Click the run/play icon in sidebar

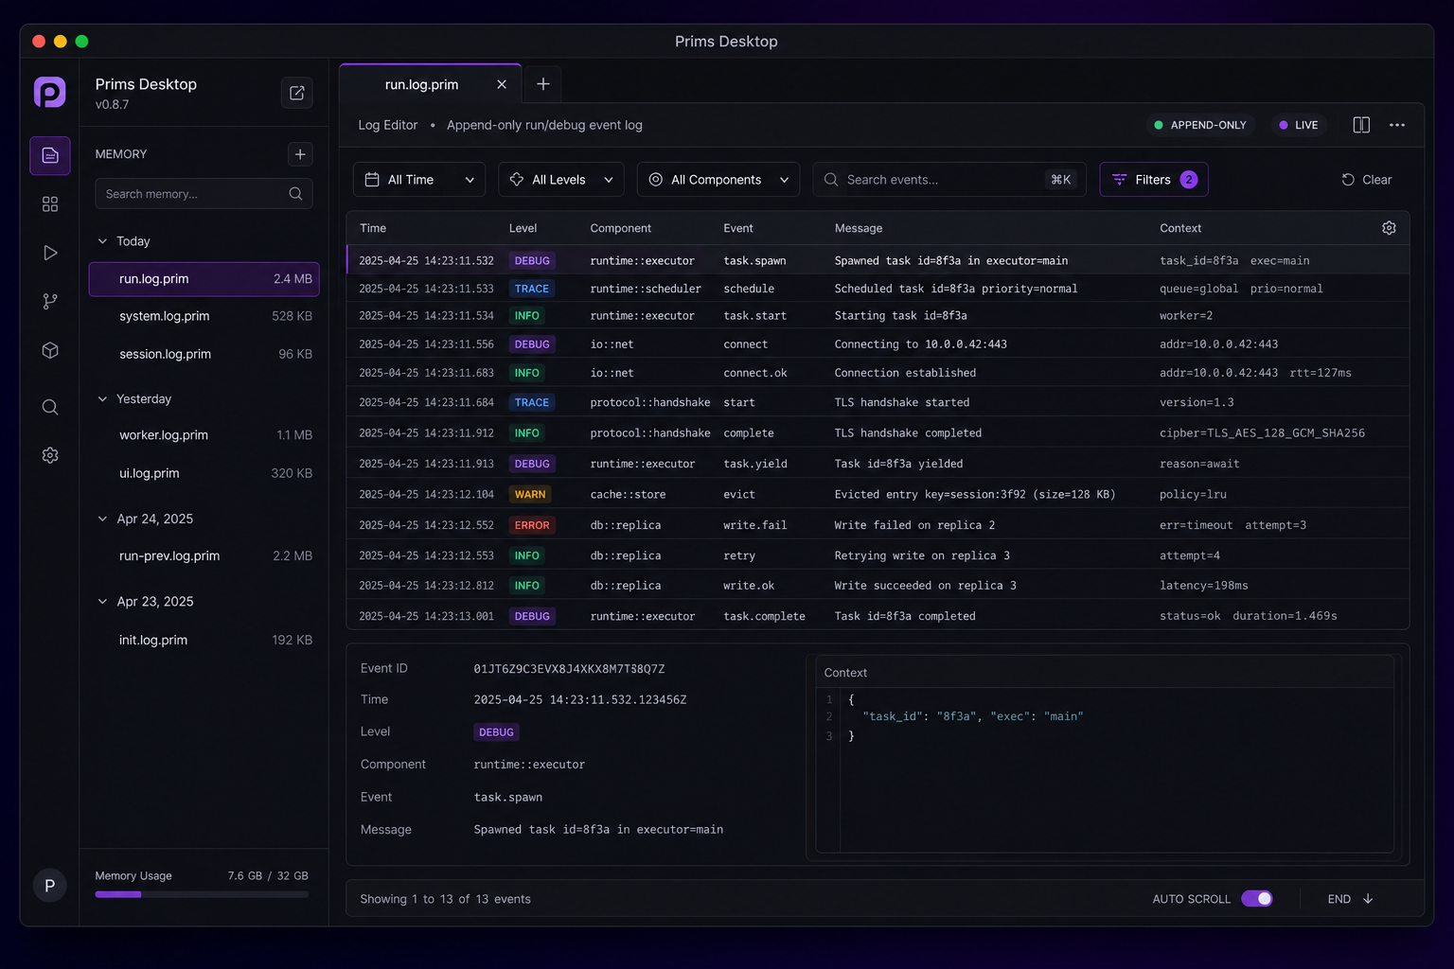(x=50, y=253)
